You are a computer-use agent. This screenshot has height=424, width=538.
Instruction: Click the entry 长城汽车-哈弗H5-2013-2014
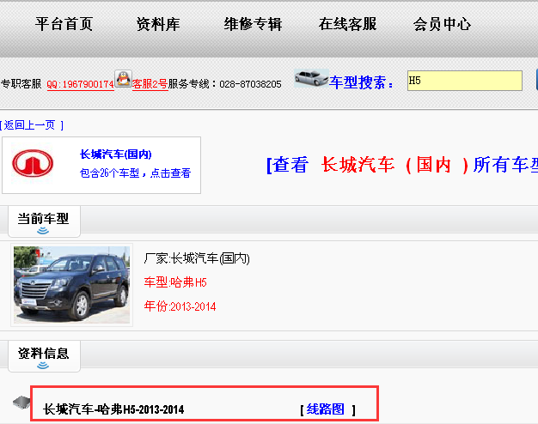tap(113, 409)
